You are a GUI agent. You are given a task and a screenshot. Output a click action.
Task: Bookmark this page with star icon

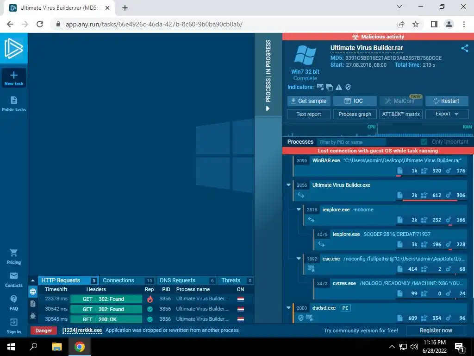416,24
